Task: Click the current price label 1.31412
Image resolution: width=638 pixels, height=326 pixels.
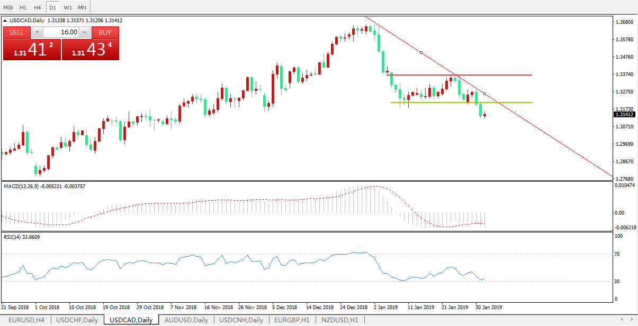Action: tap(625, 115)
